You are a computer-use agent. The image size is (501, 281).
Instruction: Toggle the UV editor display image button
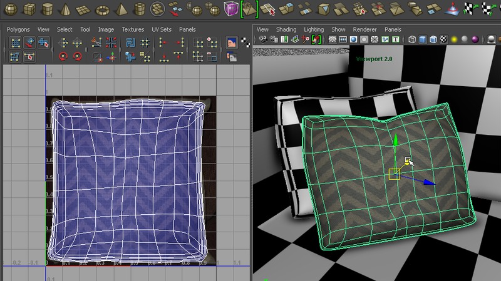click(231, 43)
